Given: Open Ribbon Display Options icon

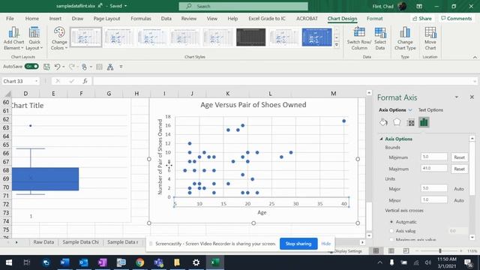Looking at the screenshot, I should [419, 6].
